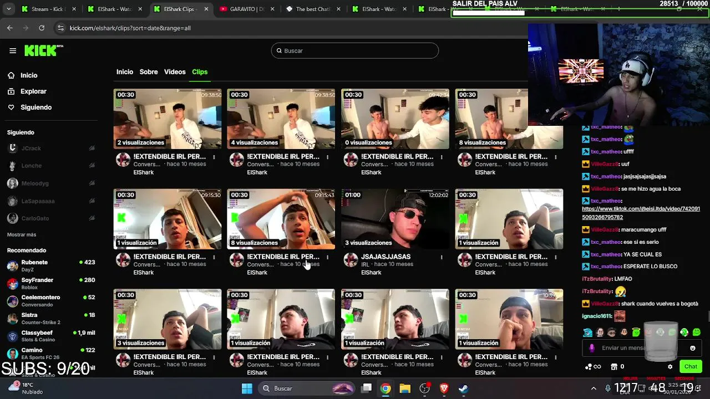
Task: Open the Kick hamburger menu
Action: coord(13,50)
